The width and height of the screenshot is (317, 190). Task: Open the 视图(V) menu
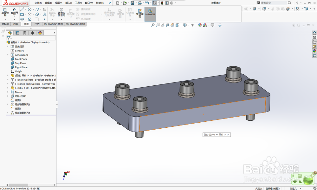pyautogui.click(x=59, y=3)
